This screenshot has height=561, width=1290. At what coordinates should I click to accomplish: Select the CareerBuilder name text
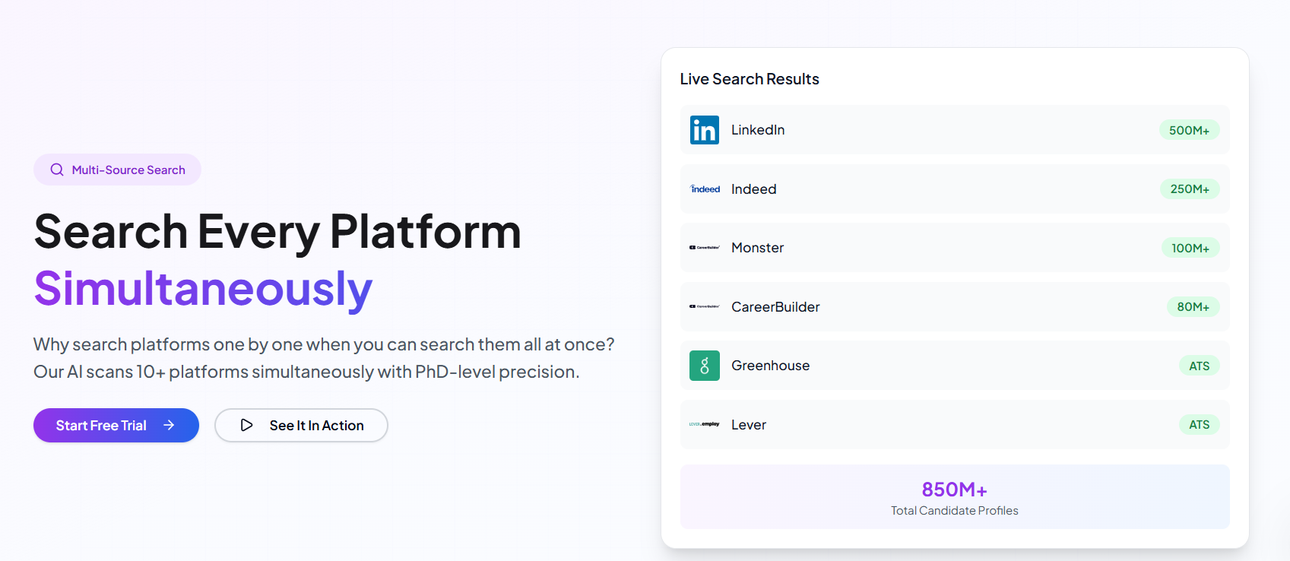775,307
